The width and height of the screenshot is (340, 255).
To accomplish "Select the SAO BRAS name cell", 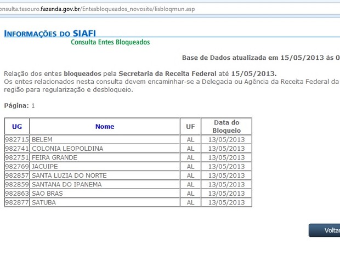I will (105, 193).
